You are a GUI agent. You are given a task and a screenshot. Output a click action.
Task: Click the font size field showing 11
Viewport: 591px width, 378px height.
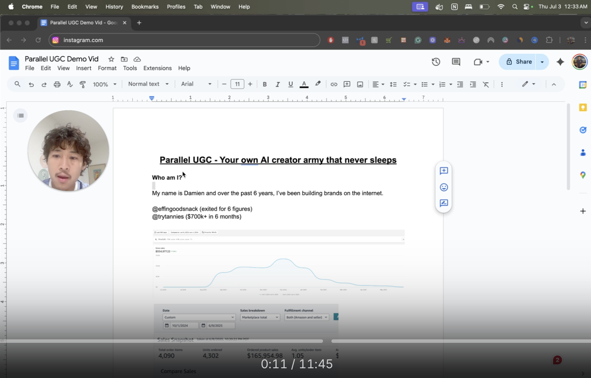(x=237, y=84)
